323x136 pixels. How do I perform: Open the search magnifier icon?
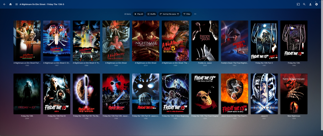tap(304, 4)
